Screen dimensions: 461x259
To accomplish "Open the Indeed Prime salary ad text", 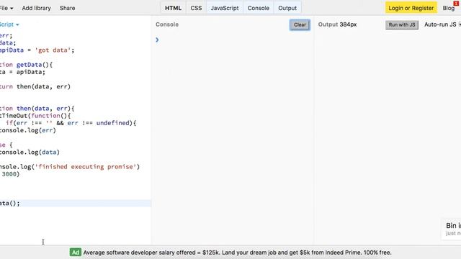I will pos(237,253).
